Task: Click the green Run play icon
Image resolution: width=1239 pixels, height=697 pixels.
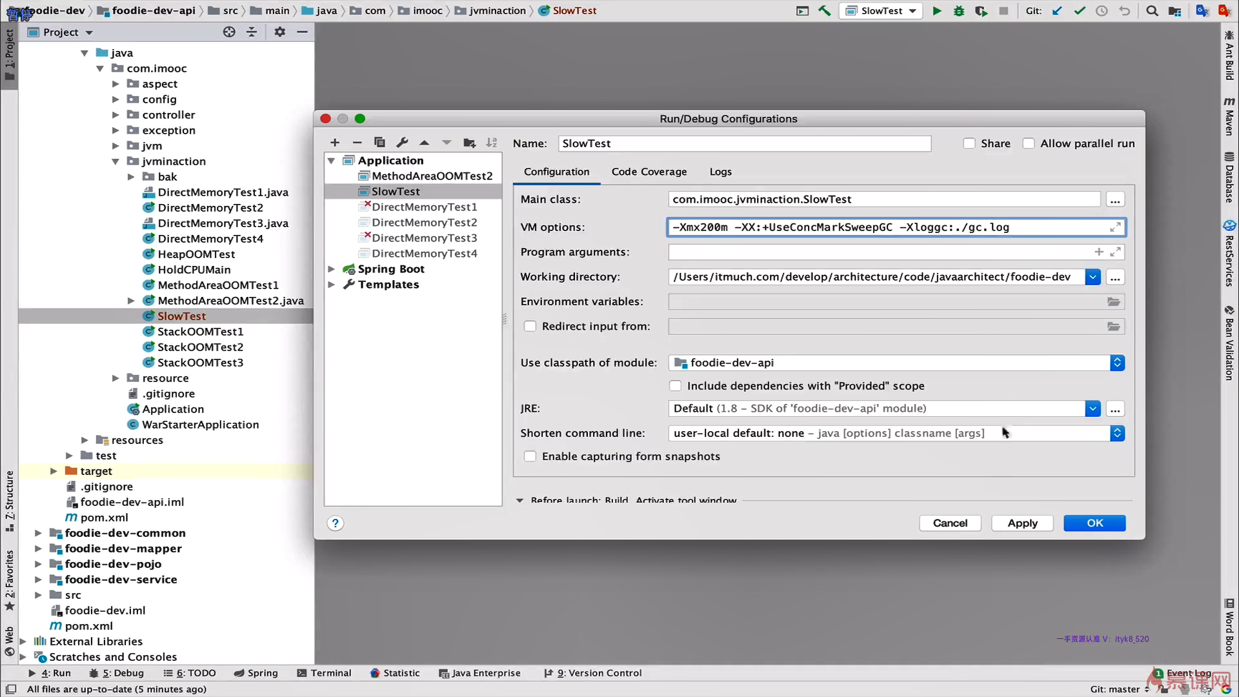Action: 937,11
